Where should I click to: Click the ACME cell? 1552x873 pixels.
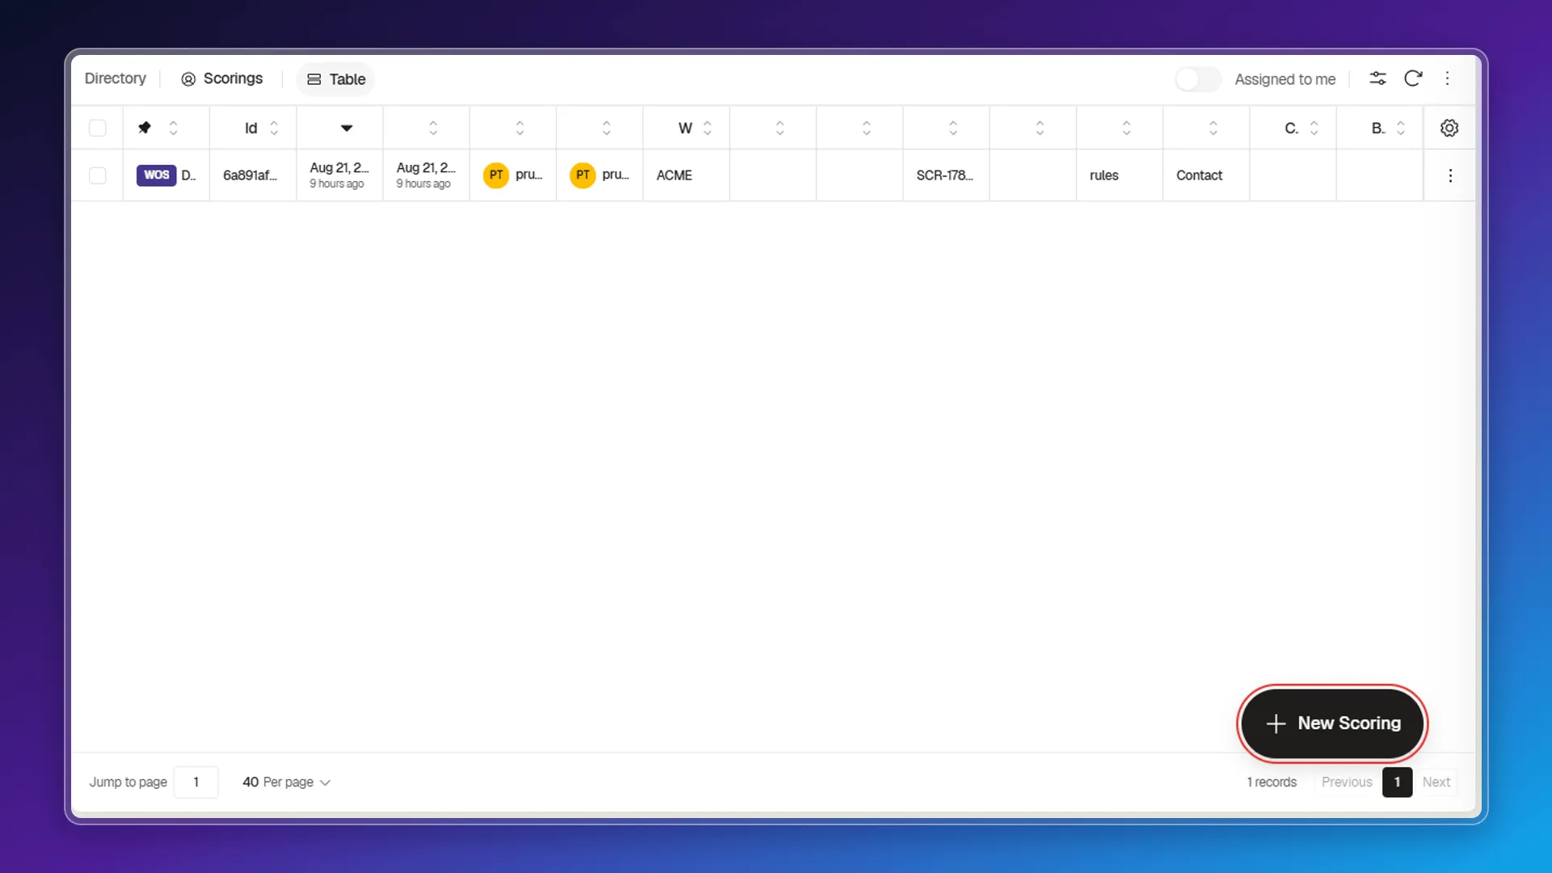tap(686, 175)
